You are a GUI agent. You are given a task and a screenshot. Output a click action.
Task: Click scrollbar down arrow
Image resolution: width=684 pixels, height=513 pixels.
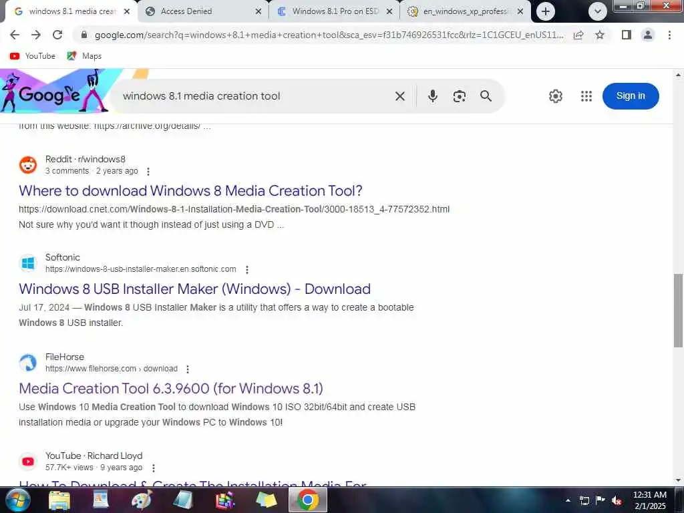tap(678, 480)
